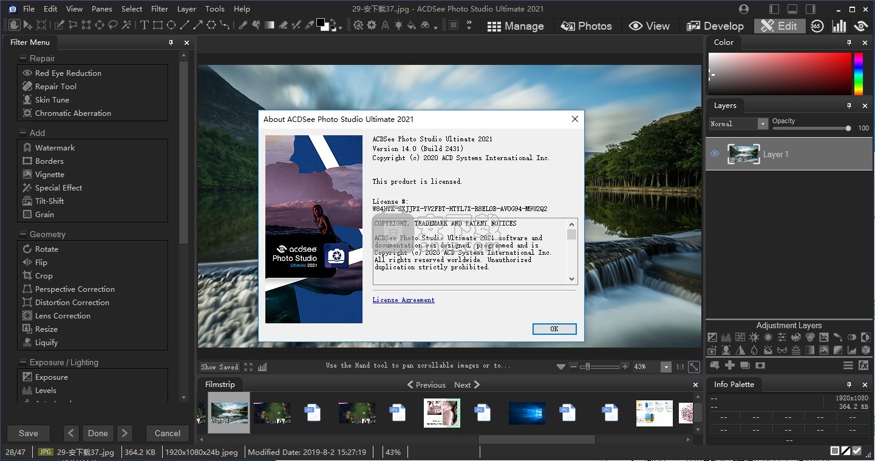Select the Magic Wand tool
This screenshot has height=461, width=875.
(x=126, y=25)
